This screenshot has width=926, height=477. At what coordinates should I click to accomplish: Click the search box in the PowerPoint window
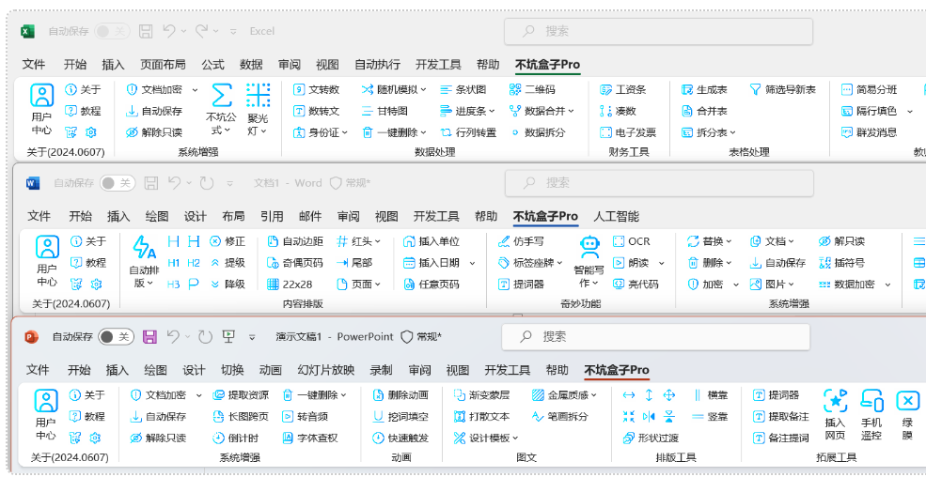[655, 337]
